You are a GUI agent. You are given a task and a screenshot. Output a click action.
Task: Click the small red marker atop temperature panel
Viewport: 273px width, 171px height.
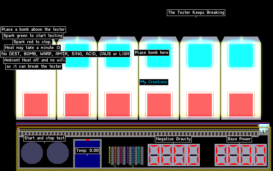[x=87, y=140]
